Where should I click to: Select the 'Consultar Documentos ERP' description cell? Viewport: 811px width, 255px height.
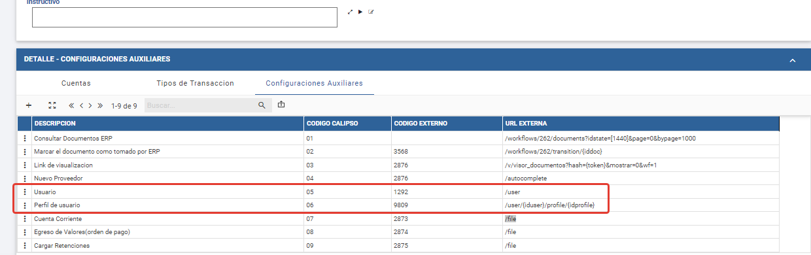point(167,139)
